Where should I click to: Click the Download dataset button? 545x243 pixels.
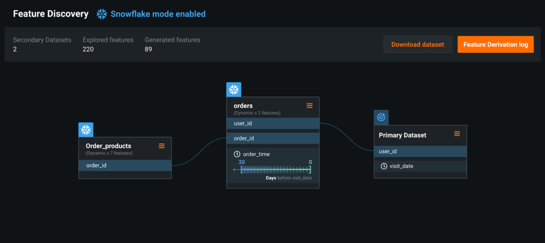pos(417,44)
